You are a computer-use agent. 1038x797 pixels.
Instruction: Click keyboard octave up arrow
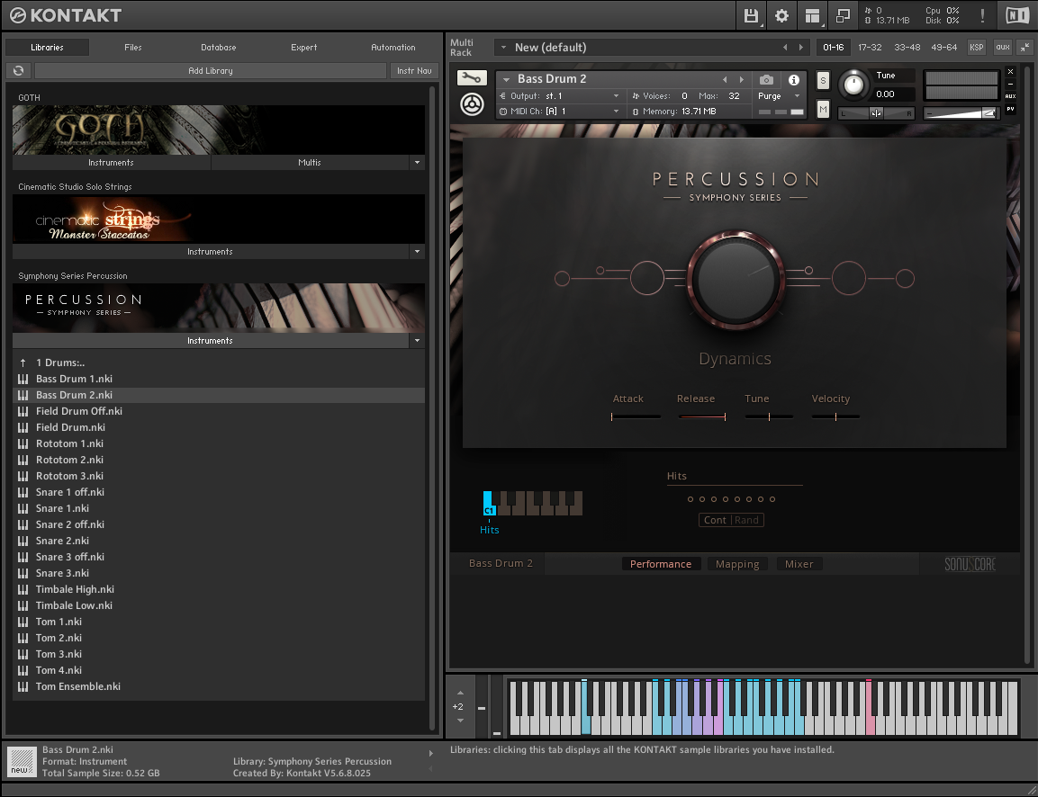[460, 693]
